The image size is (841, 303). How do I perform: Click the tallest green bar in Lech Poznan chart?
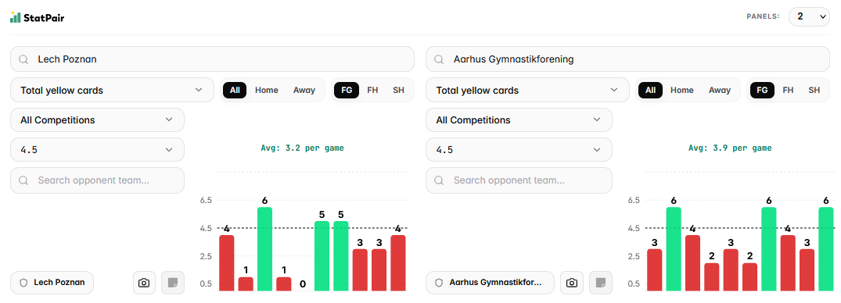[x=265, y=249]
